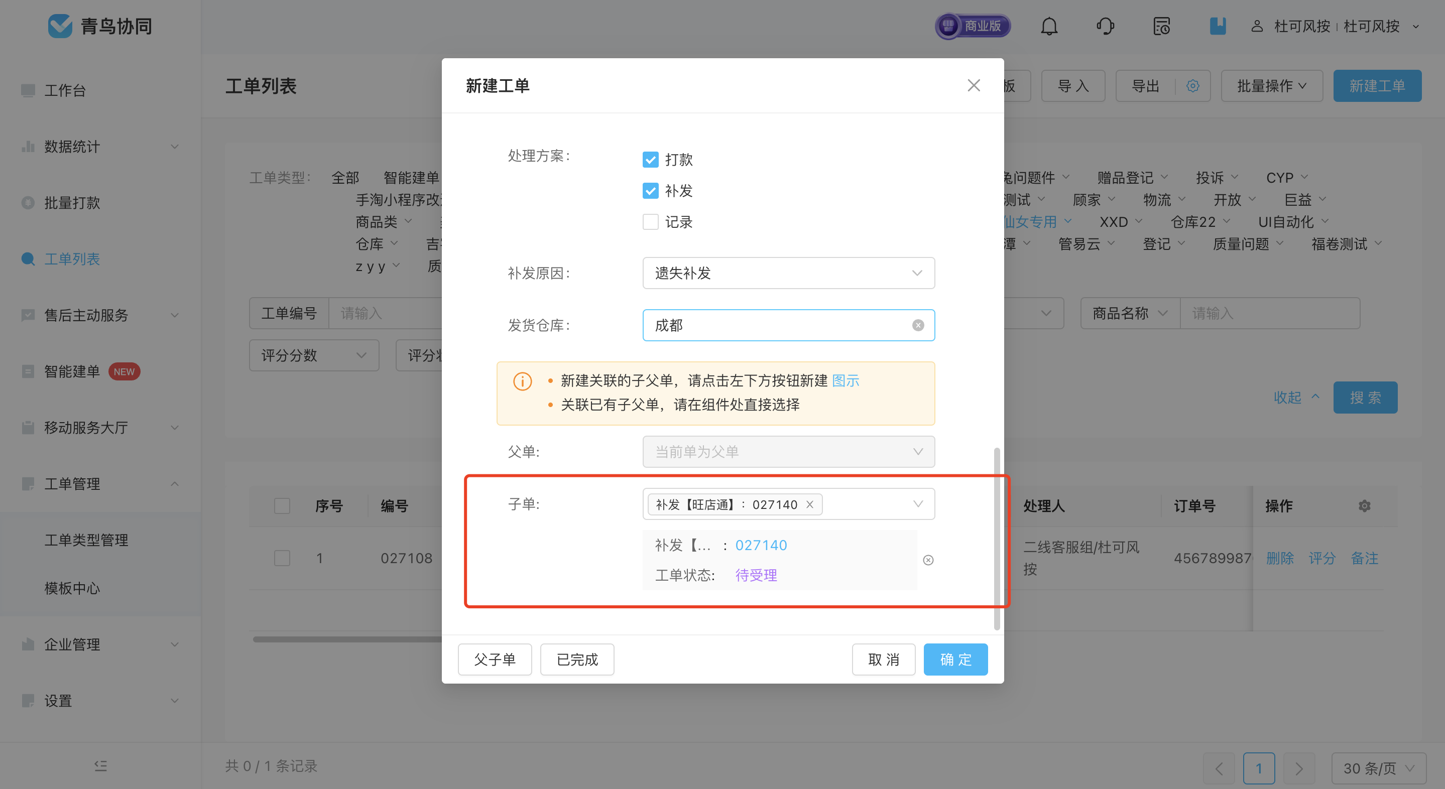This screenshot has width=1445, height=789.
Task: Open 工作台 in sidebar
Action: click(64, 90)
